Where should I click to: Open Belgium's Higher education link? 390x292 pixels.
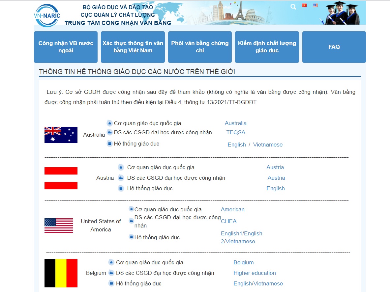pyautogui.click(x=255, y=273)
